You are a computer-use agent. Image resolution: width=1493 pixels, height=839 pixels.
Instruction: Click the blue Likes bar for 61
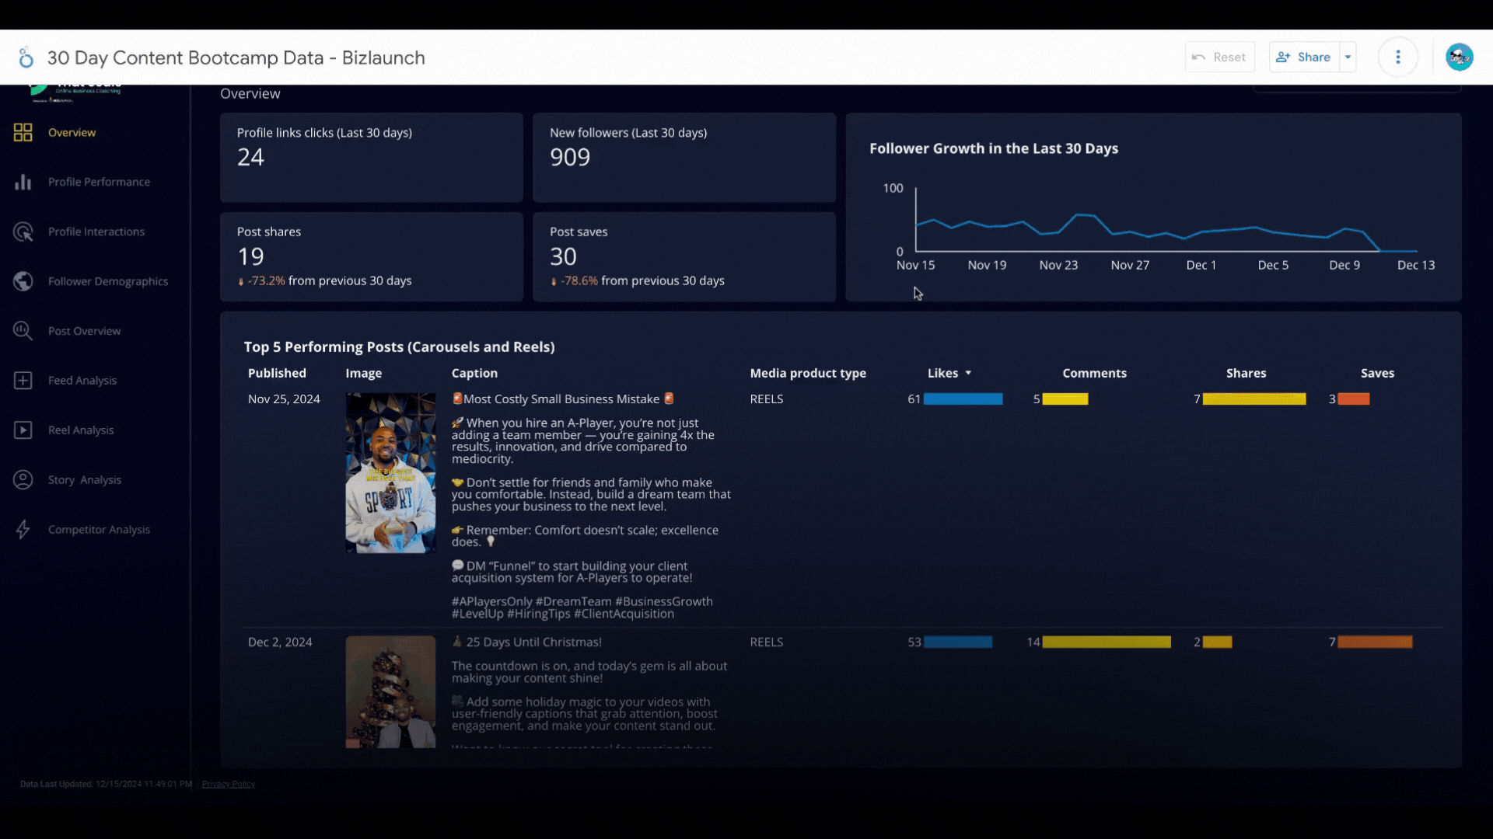click(x=963, y=399)
